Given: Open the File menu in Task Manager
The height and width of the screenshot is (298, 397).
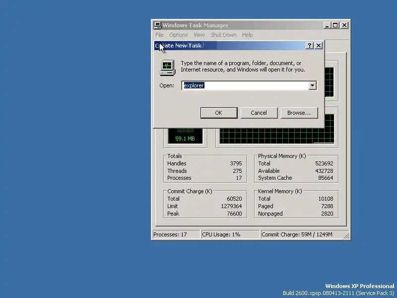Looking at the screenshot, I should point(159,35).
